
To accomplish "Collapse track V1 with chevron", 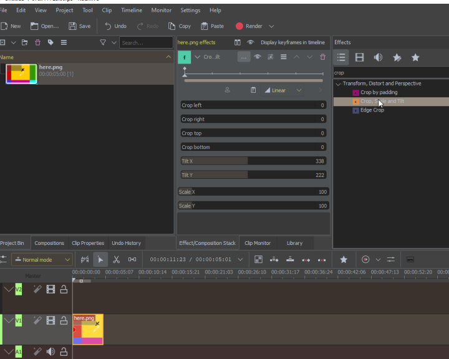I will tap(9, 320).
